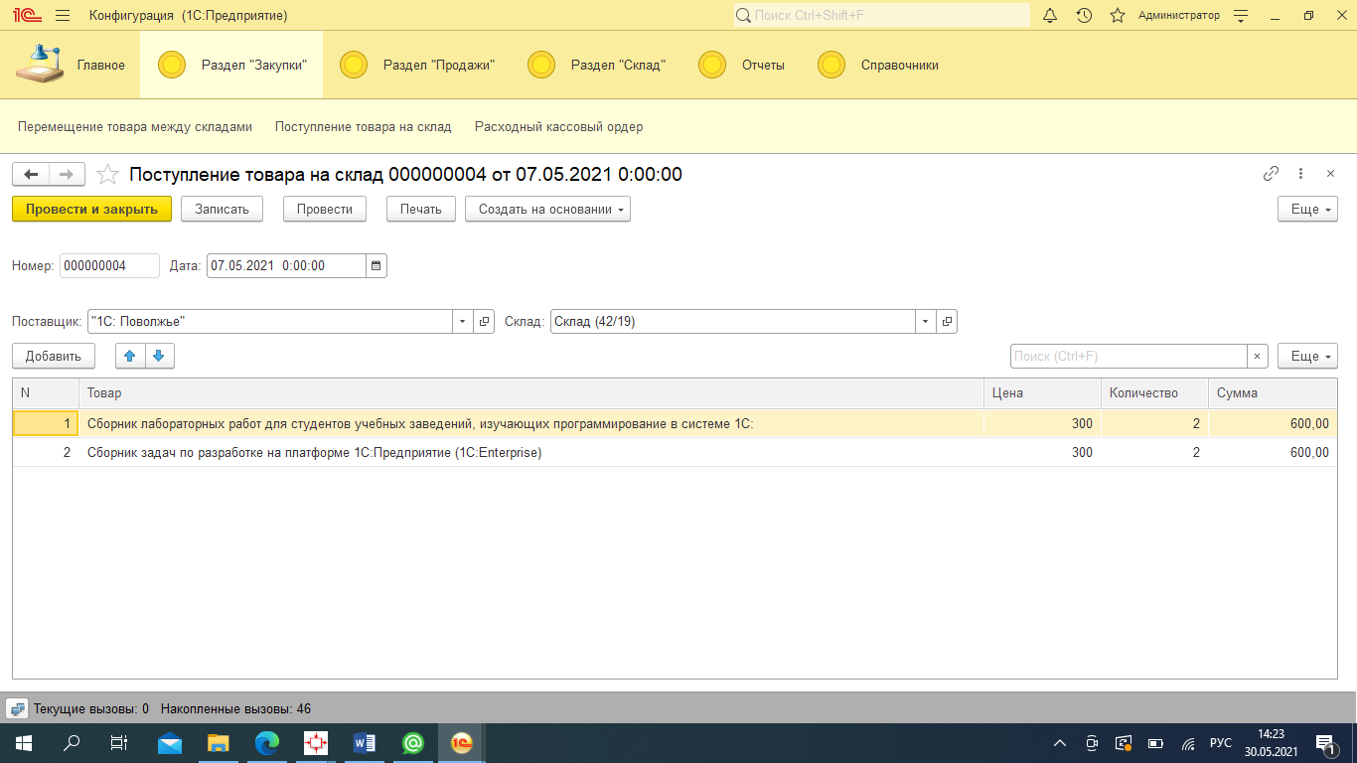Switch to Раздел "Закупки" section

[x=231, y=65]
